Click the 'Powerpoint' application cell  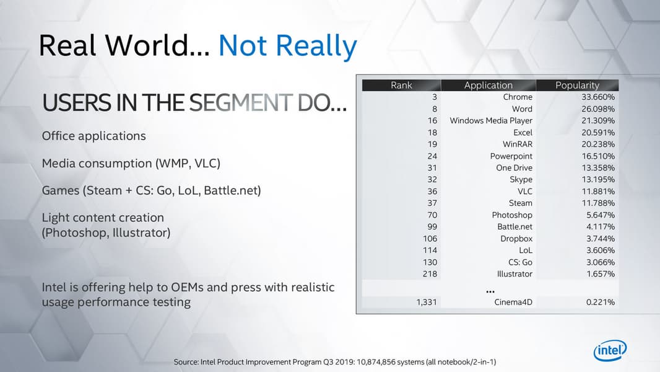point(511,156)
